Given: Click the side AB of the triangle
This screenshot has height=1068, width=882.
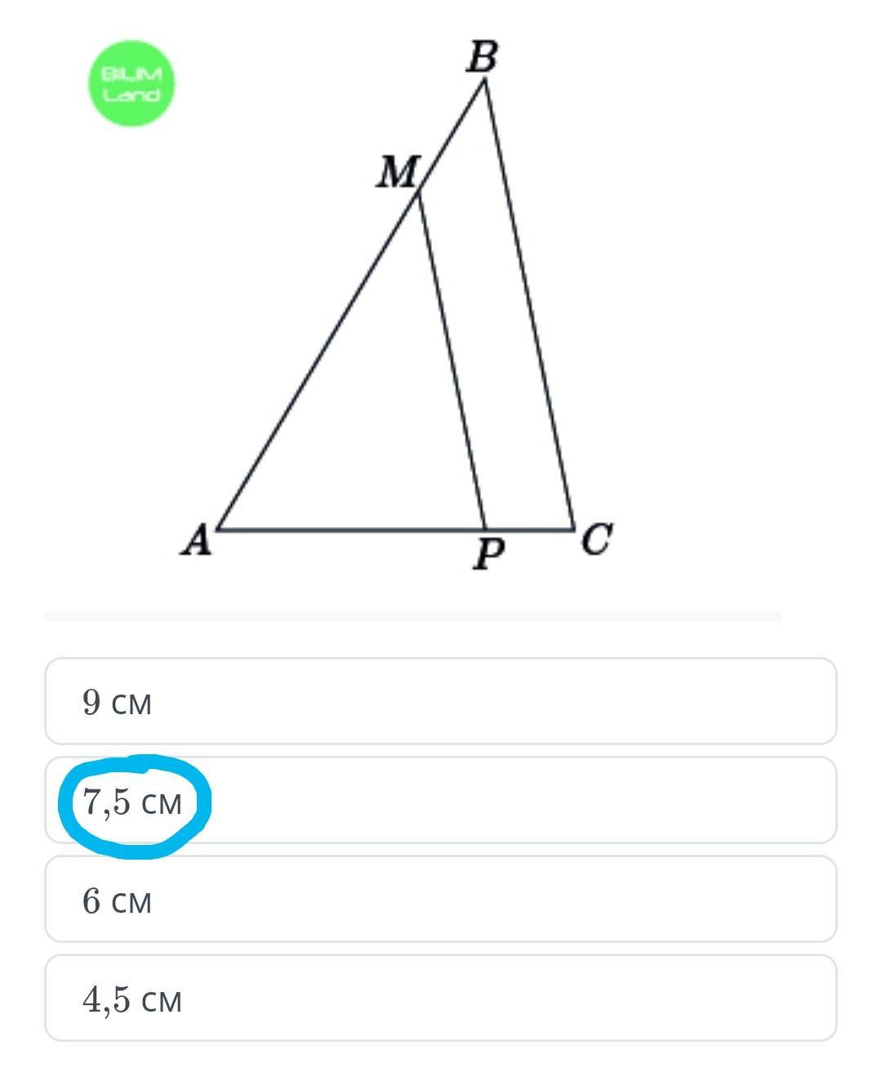Looking at the screenshot, I should tap(351, 306).
